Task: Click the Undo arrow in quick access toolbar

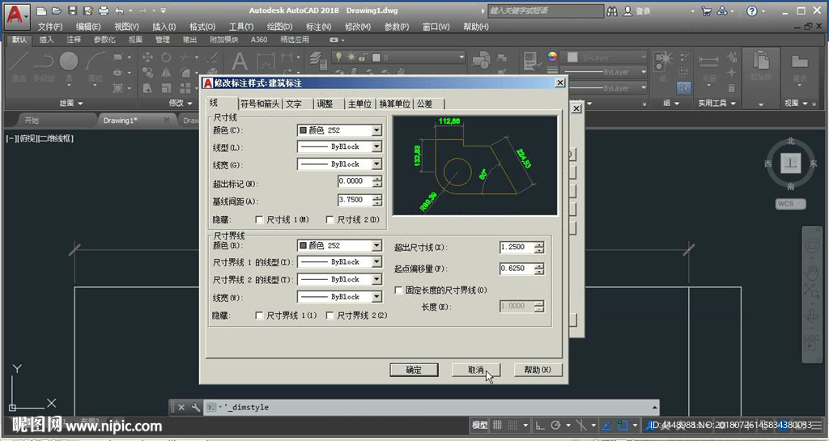Action: [120, 11]
